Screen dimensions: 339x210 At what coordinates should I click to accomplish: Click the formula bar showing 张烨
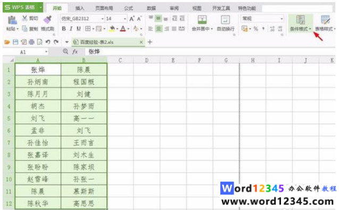click(x=210, y=52)
